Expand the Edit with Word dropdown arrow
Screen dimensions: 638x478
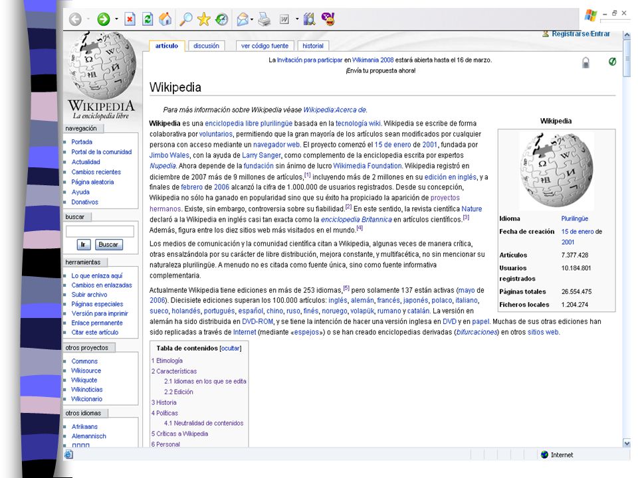(297, 19)
